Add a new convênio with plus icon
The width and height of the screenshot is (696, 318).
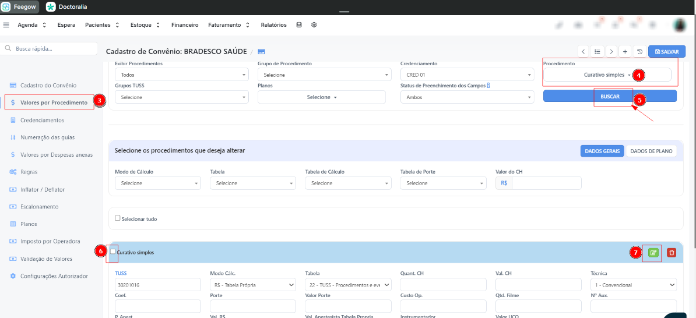pos(625,51)
